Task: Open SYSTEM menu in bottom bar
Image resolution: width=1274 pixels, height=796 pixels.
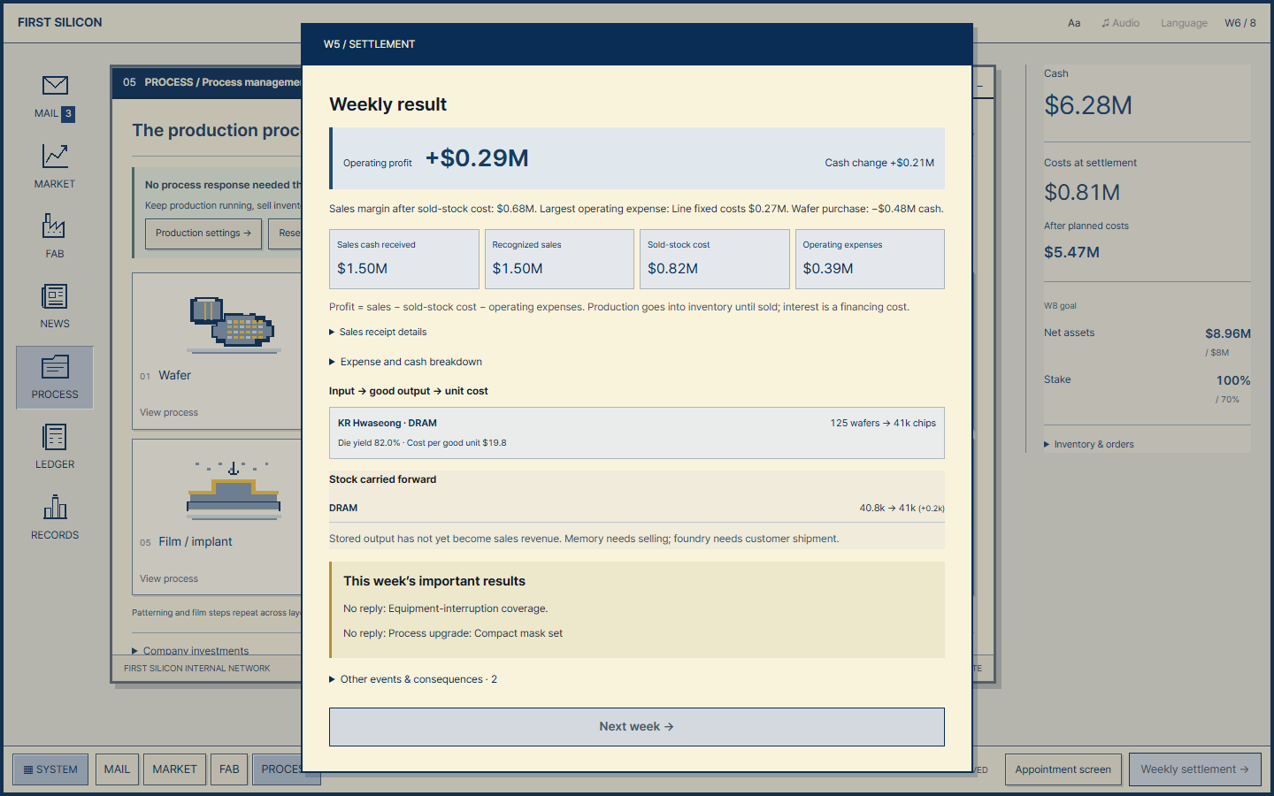Action: (50, 769)
